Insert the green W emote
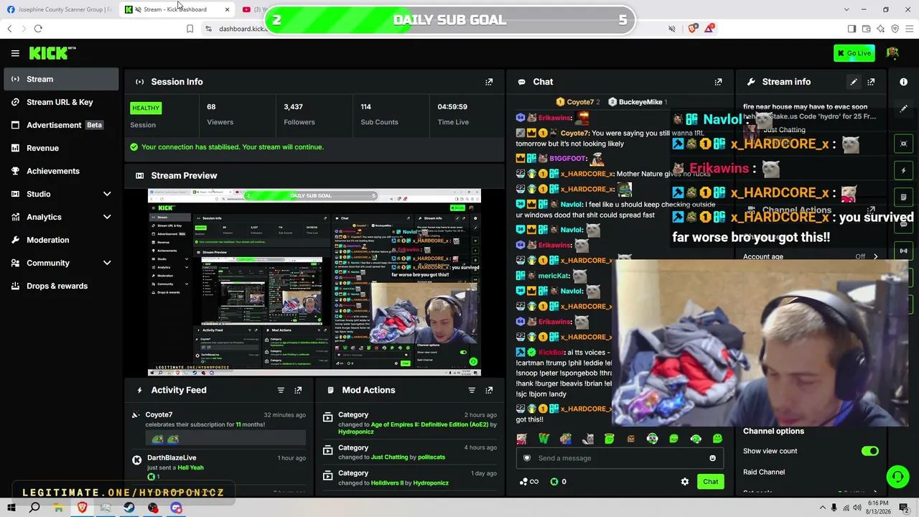919x517 pixels. 544,439
